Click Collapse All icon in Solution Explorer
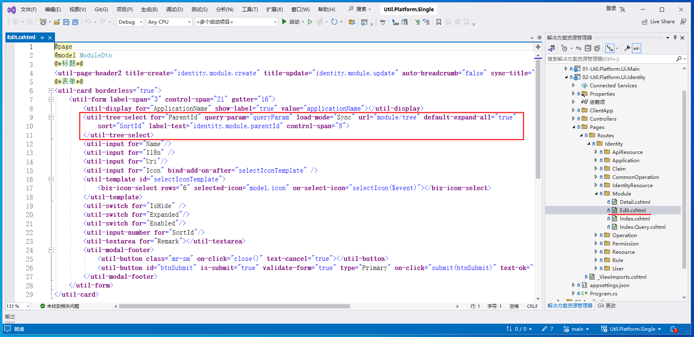The height and width of the screenshot is (337, 694). 588,48
